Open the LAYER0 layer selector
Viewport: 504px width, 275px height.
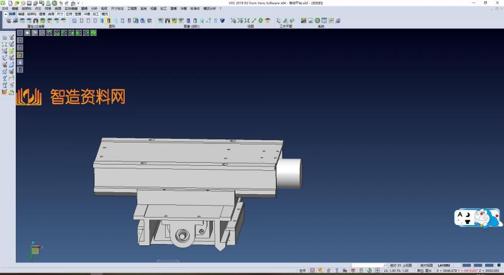click(x=444, y=266)
